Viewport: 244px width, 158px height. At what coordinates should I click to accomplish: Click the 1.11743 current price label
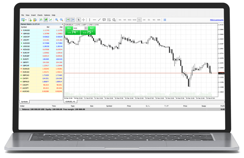click(x=221, y=73)
